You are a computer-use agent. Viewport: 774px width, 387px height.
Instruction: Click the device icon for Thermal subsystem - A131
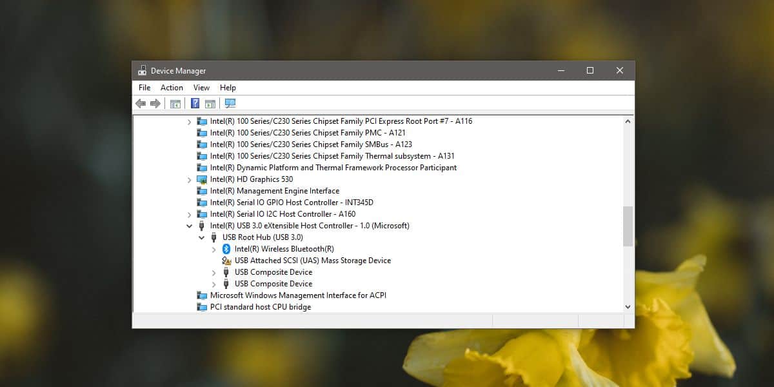tap(202, 156)
